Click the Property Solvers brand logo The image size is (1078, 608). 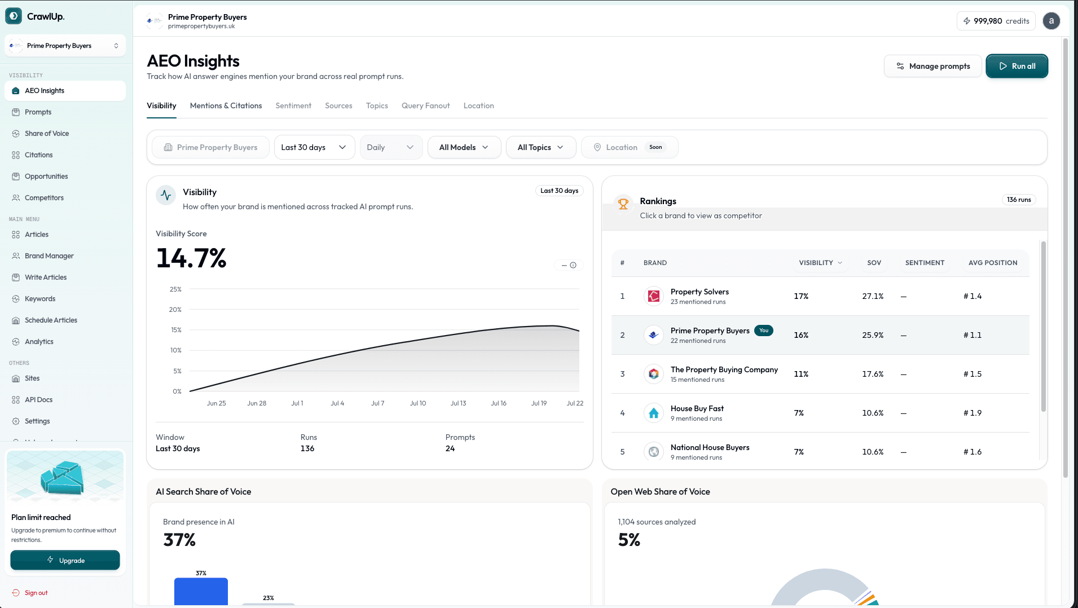tap(654, 296)
